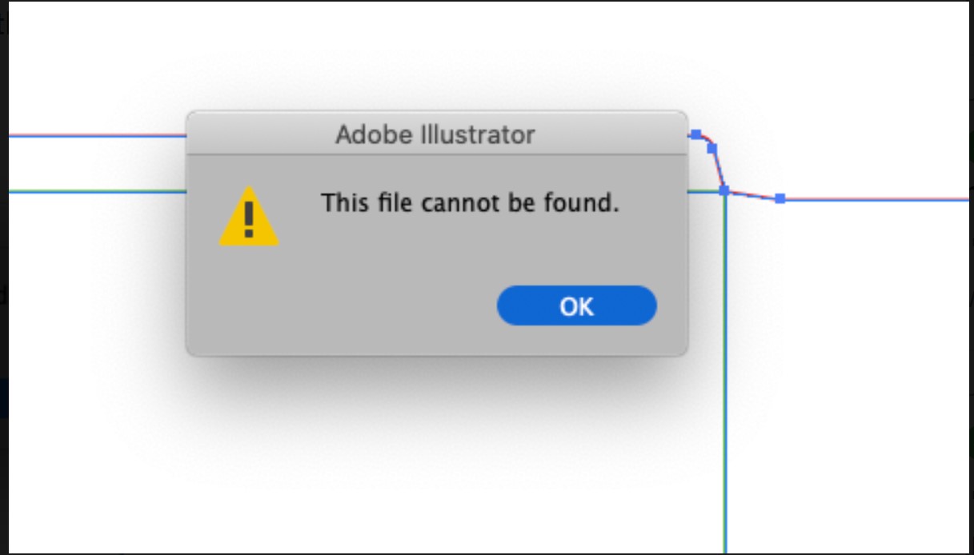Click the OK button in the dialog
The height and width of the screenshot is (555, 974).
(576, 305)
